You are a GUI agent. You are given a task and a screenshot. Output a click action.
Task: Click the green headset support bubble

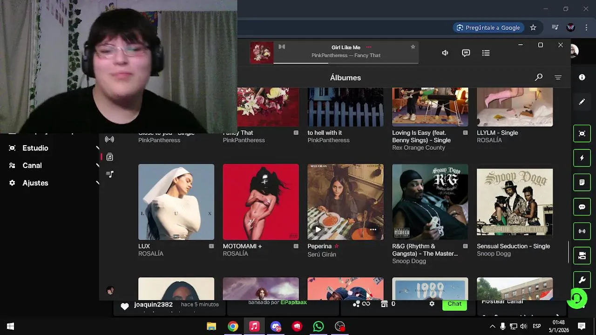click(577, 298)
